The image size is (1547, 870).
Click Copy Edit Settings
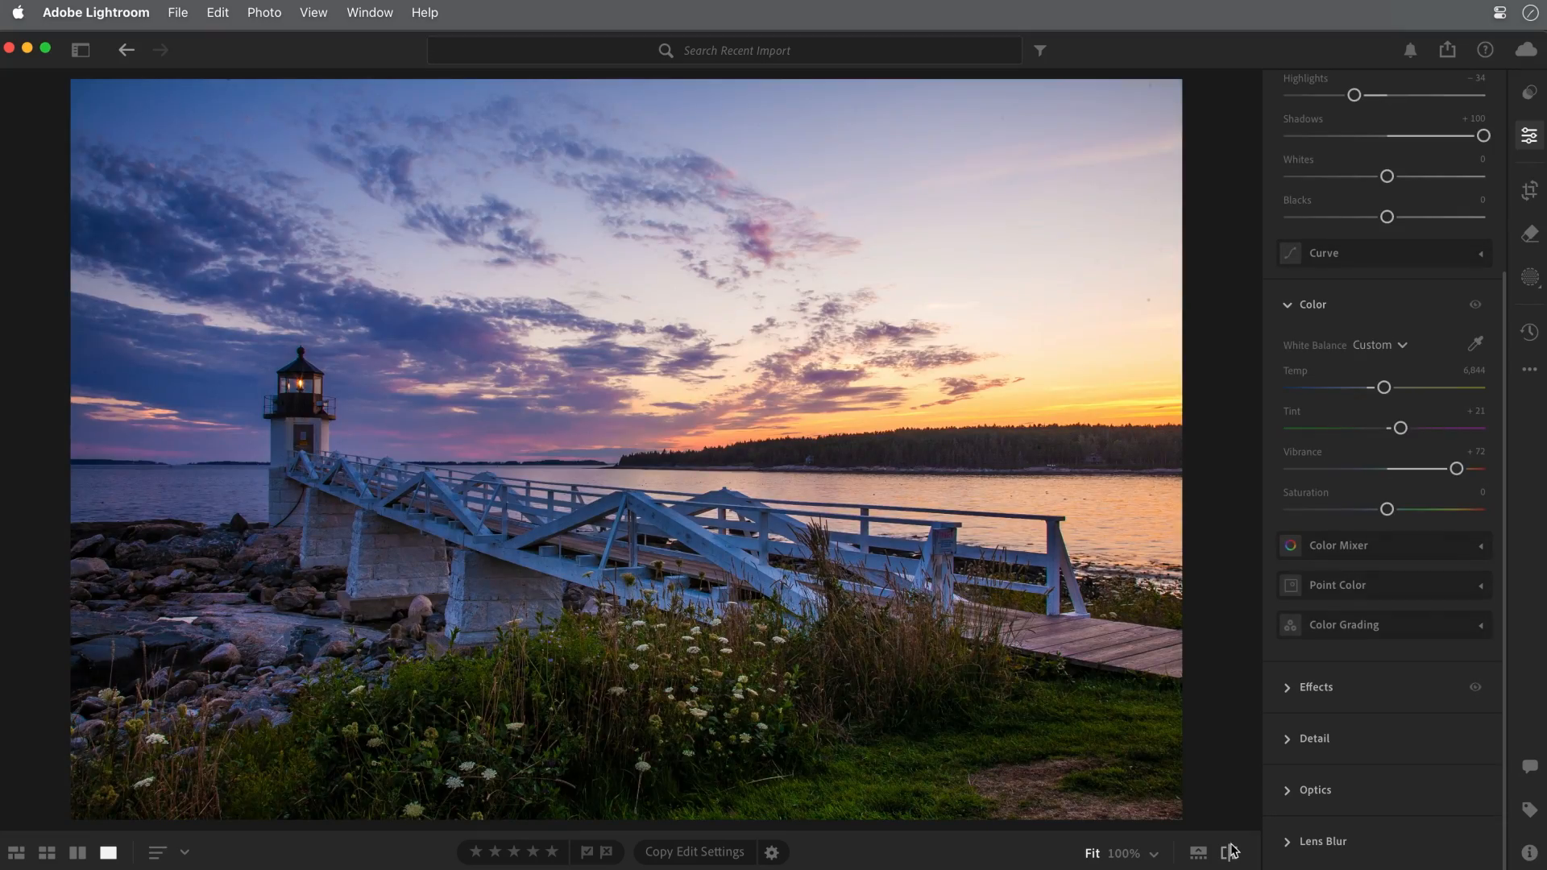[695, 851]
